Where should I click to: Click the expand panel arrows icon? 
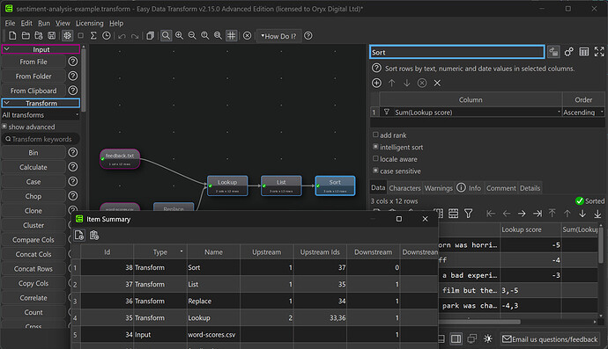(x=599, y=52)
